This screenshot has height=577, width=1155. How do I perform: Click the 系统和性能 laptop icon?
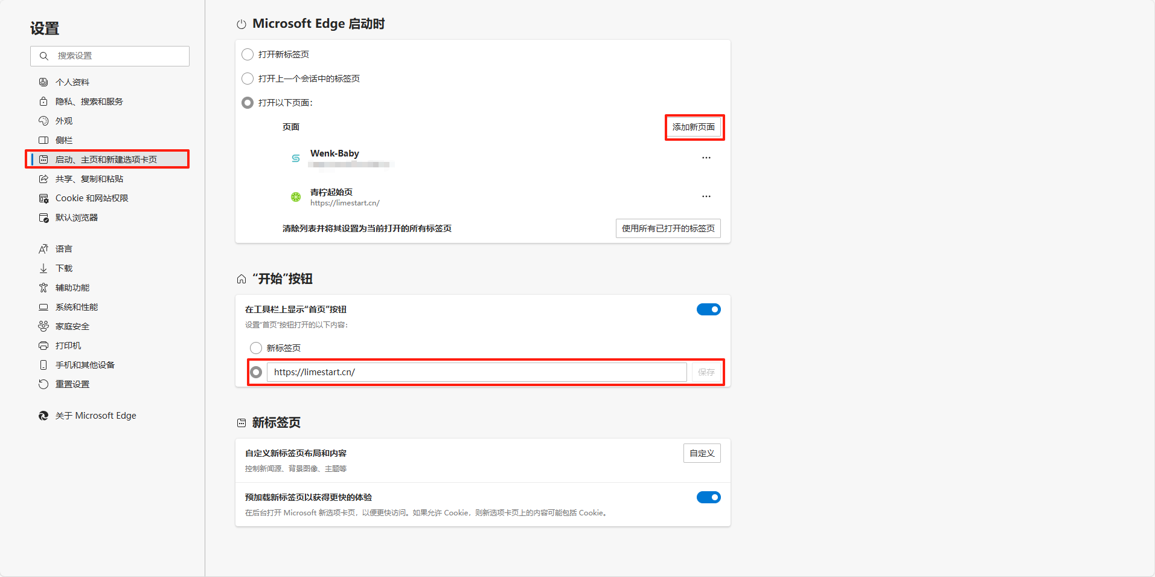tap(43, 307)
